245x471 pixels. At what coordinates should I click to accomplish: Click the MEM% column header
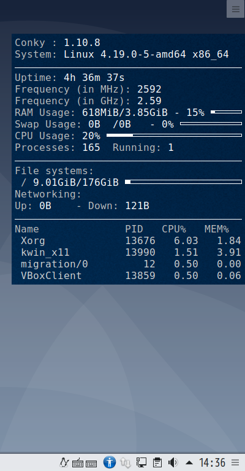(x=217, y=229)
